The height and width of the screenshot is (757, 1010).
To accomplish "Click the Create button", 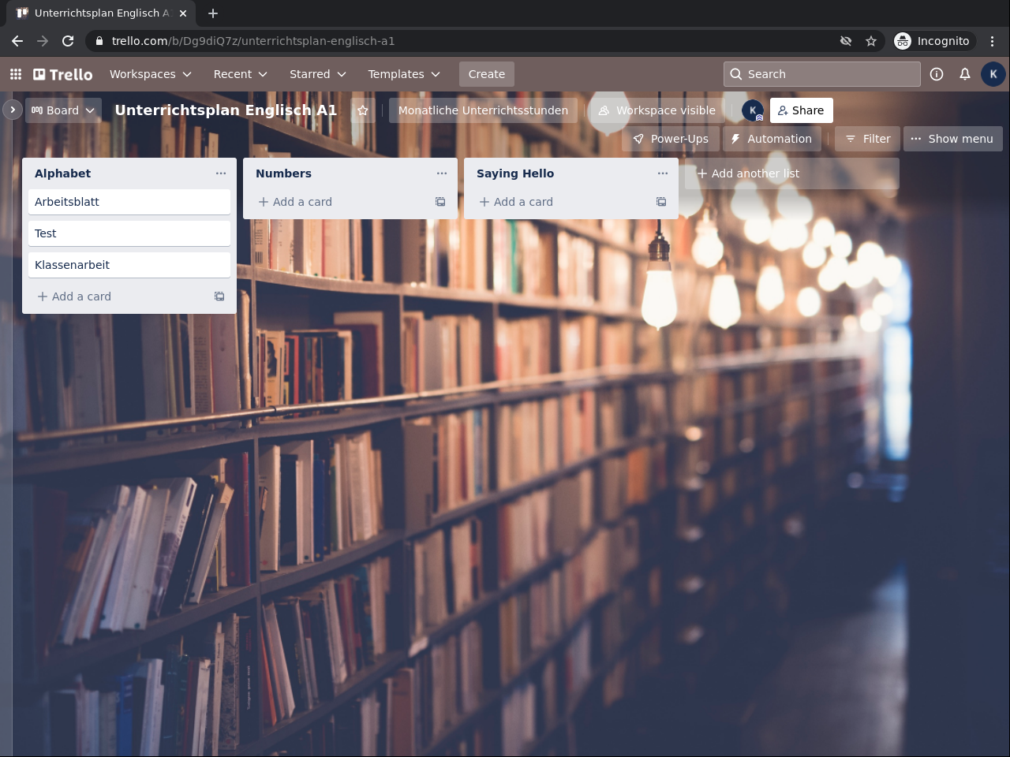I will click(x=487, y=74).
